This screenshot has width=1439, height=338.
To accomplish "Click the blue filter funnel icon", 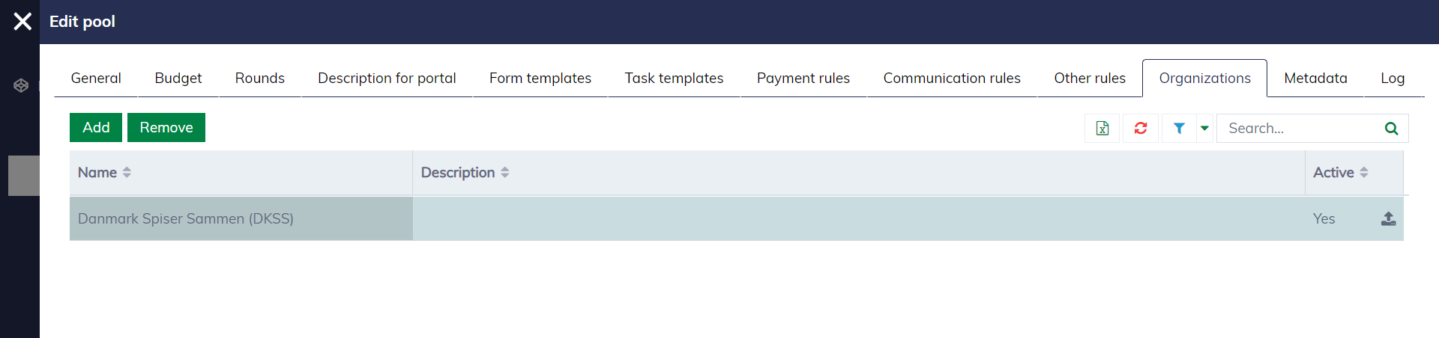I will 1179,129.
